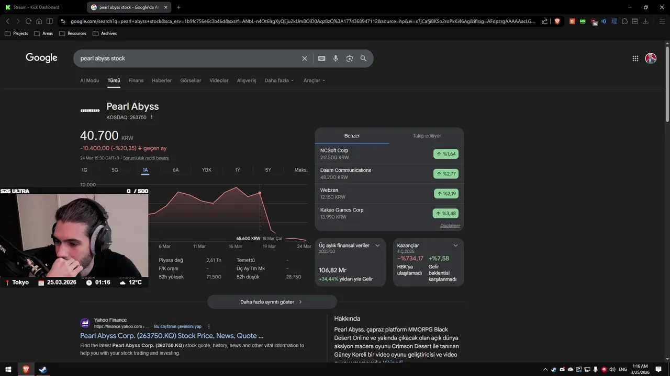Open the Projects bookmarks folder

[x=16, y=33]
